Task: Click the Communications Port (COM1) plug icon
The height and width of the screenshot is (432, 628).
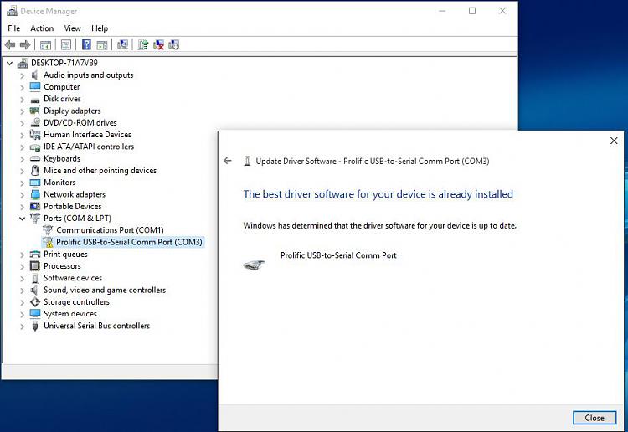Action: point(48,230)
